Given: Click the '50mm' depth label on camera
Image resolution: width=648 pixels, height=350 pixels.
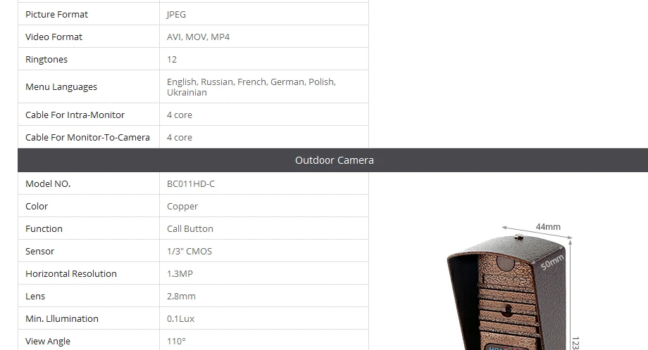Looking at the screenshot, I should (552, 262).
